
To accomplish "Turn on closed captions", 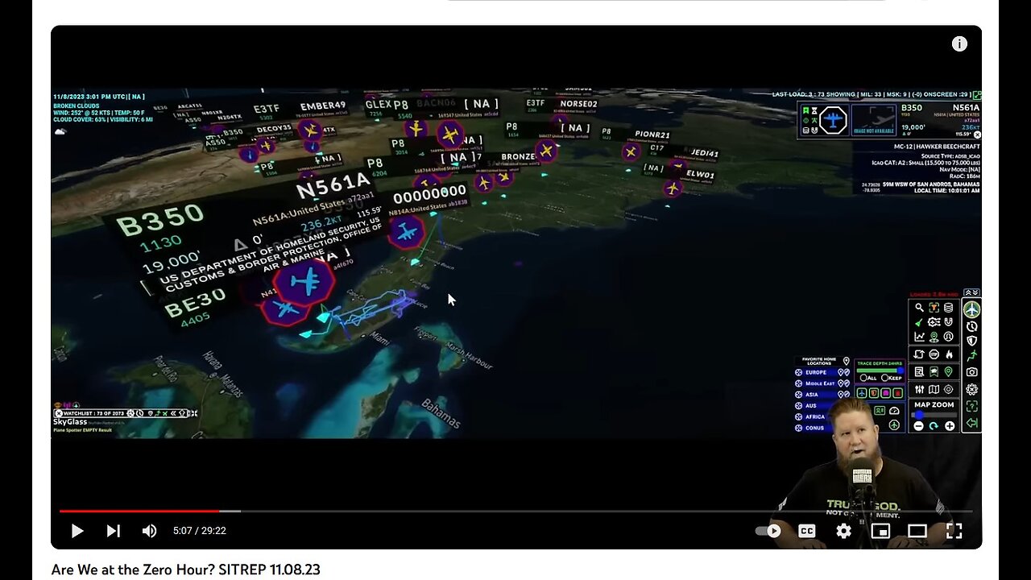I will [806, 531].
